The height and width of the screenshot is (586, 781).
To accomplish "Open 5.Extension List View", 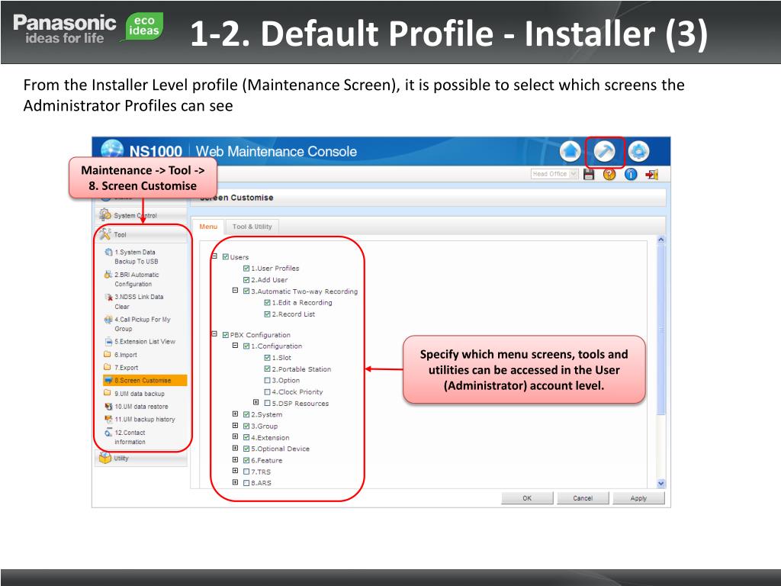I will pos(140,341).
